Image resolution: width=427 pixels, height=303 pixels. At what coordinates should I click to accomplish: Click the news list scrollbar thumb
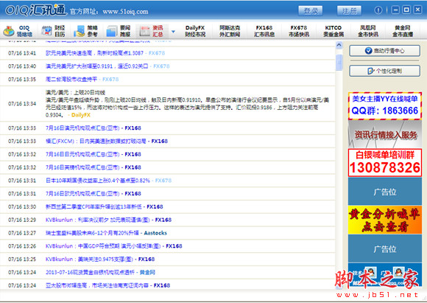[x=339, y=63]
